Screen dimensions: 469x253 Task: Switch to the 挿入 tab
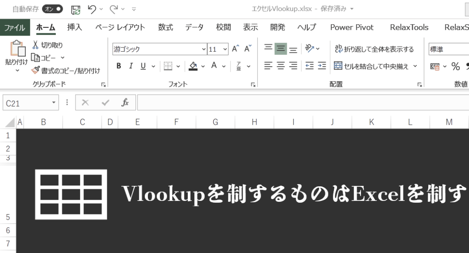[x=75, y=27]
